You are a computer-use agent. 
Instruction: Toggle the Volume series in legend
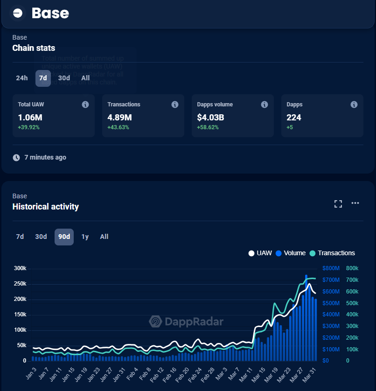point(291,253)
